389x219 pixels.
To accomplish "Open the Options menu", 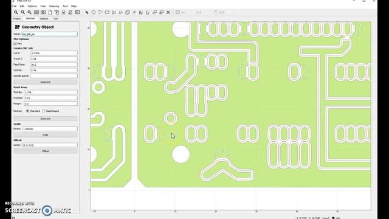I will [32, 6].
